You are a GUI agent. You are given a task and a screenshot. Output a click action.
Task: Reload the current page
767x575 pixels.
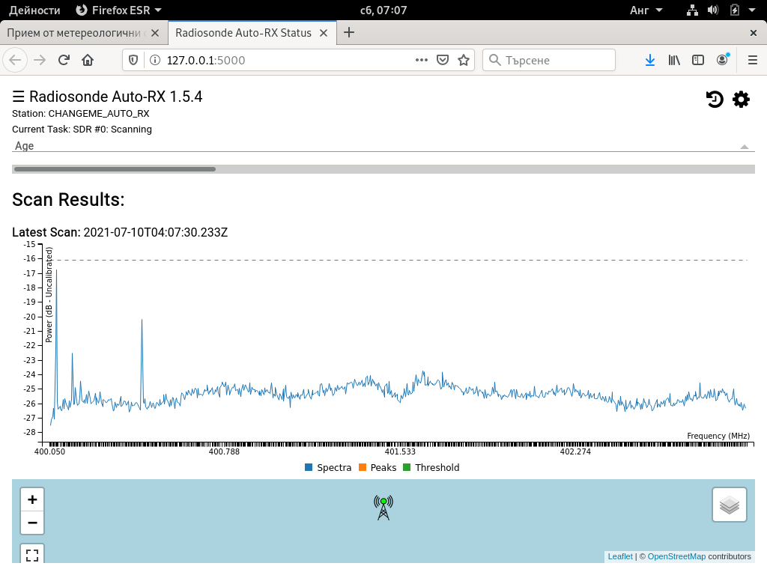pyautogui.click(x=64, y=60)
